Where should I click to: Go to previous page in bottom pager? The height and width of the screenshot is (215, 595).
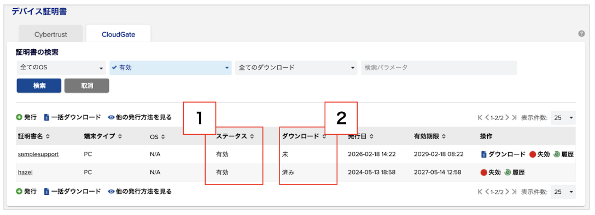point(487,192)
